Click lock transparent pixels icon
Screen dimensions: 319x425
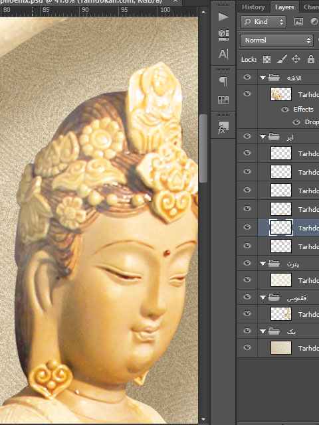[x=266, y=59]
